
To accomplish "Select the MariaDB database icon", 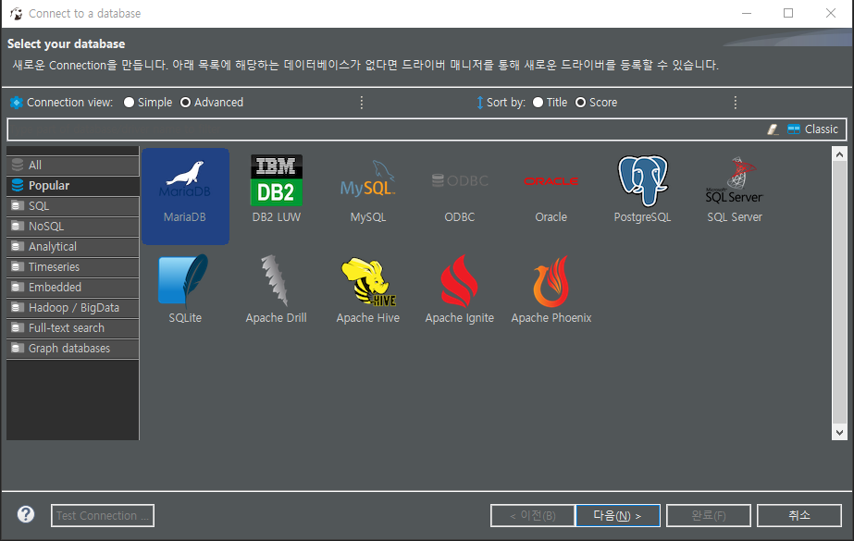I will point(185,196).
